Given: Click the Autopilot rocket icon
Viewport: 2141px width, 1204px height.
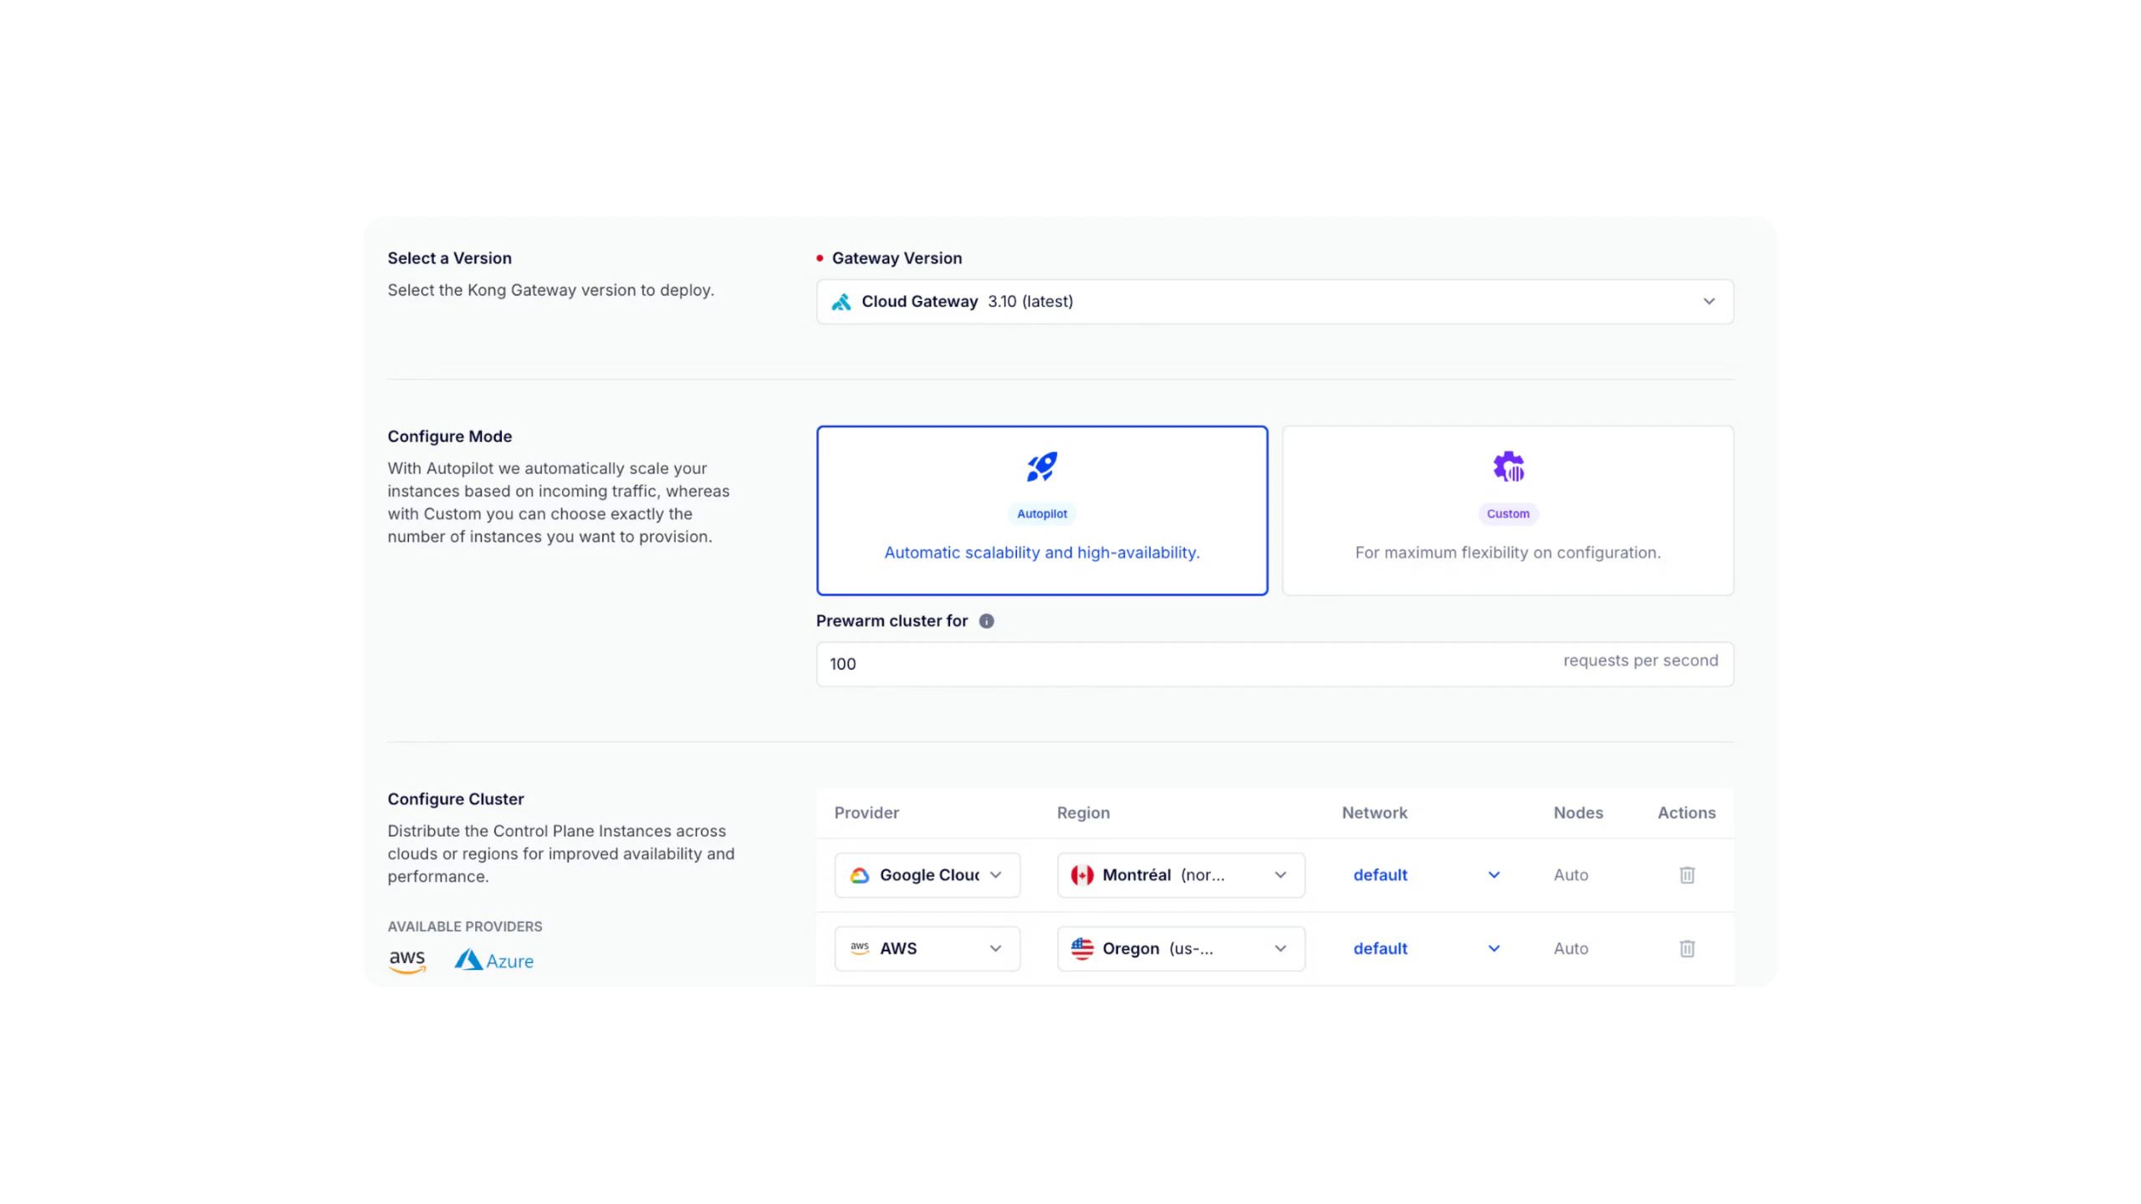Looking at the screenshot, I should coord(1042,467).
